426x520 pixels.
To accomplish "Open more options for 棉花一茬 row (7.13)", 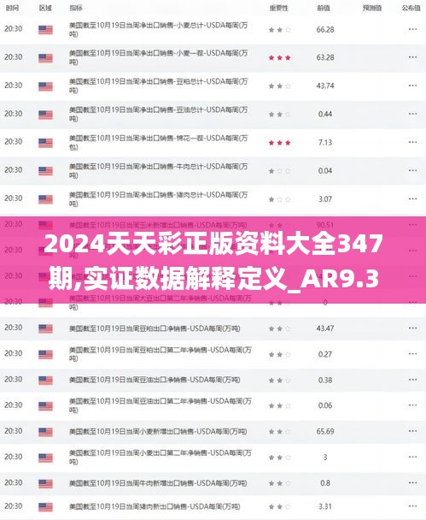I will pyautogui.click(x=412, y=142).
